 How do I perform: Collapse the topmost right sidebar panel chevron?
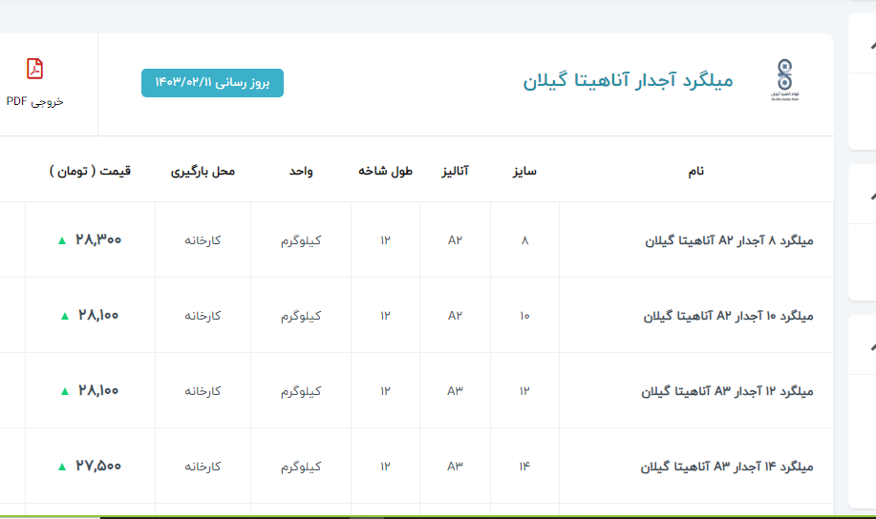(x=870, y=48)
